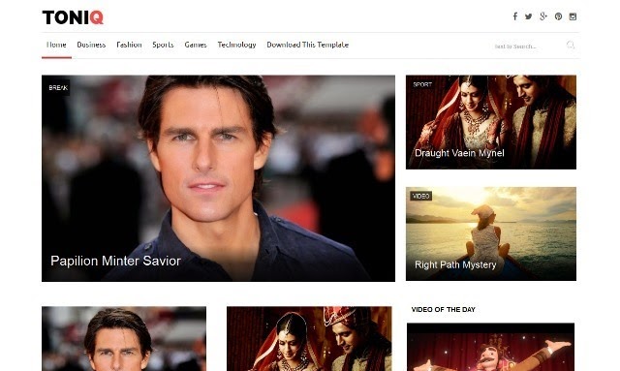Open the Business menu item
Viewport: 620px width, 371px height.
coord(91,45)
